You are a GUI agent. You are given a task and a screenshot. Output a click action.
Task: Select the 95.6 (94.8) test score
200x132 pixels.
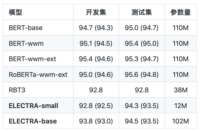click(142, 75)
